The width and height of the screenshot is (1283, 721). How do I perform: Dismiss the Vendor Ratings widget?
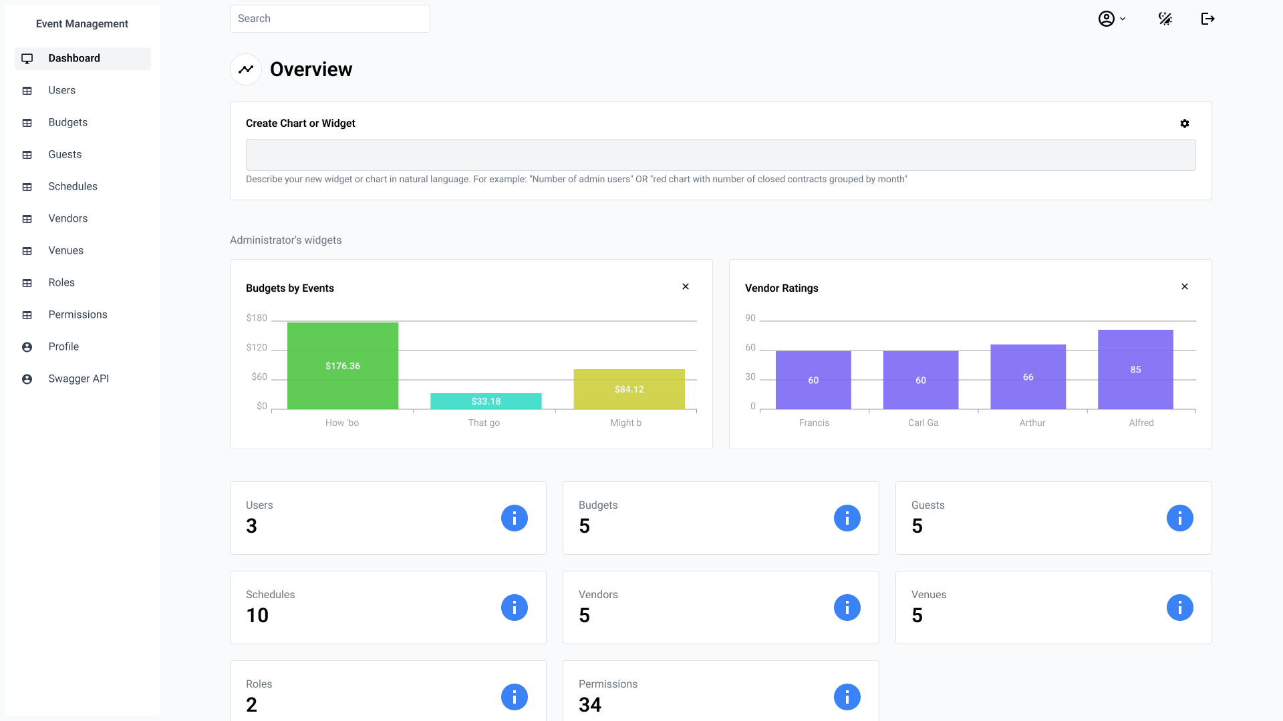(1185, 286)
